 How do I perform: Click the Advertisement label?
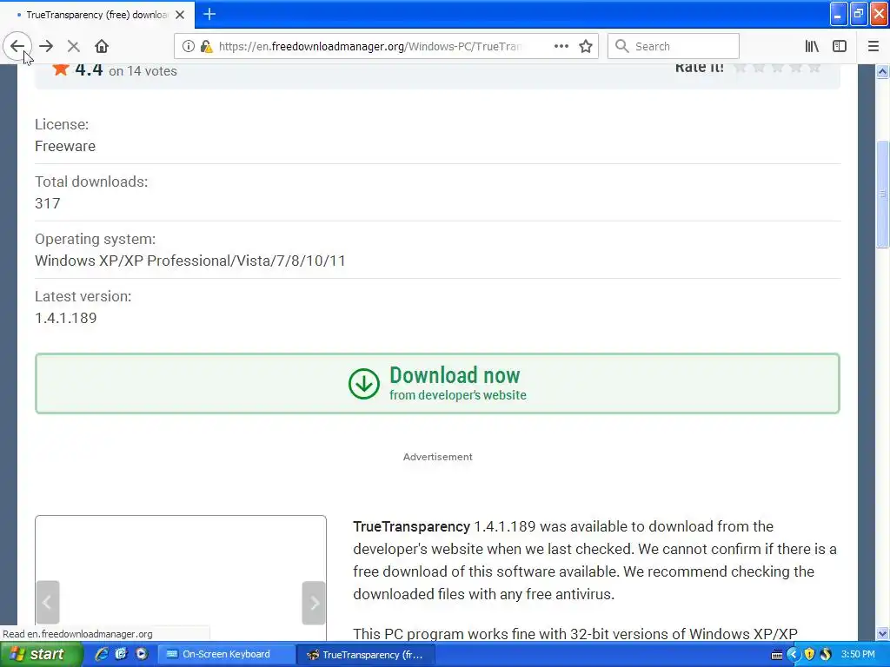coord(438,457)
